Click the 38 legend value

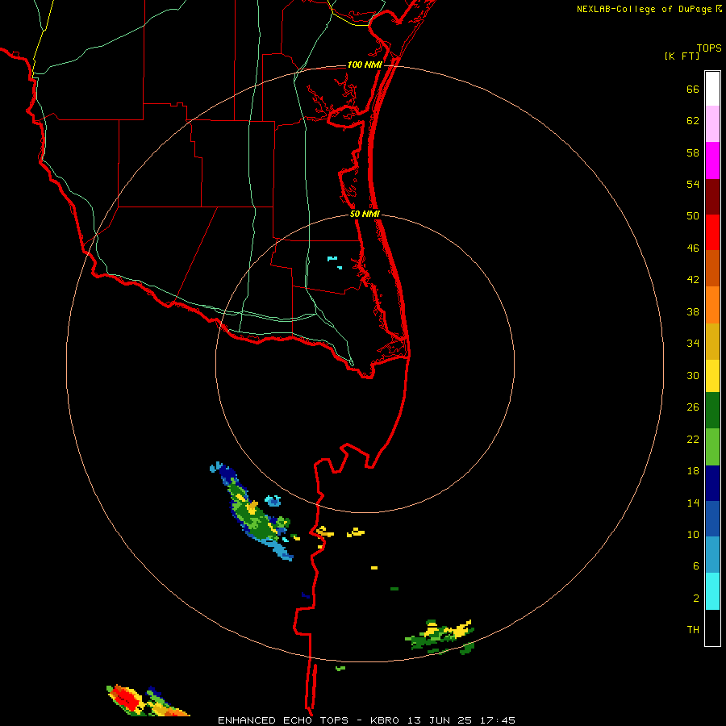[x=693, y=312]
